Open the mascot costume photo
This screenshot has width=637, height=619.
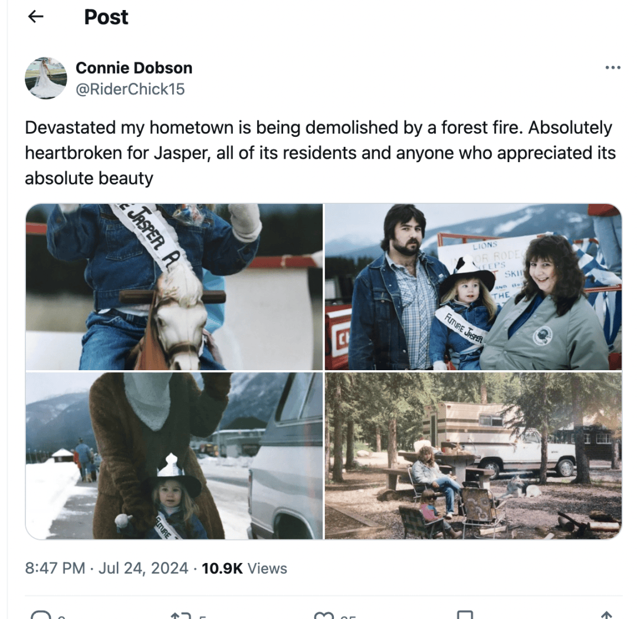(x=174, y=456)
